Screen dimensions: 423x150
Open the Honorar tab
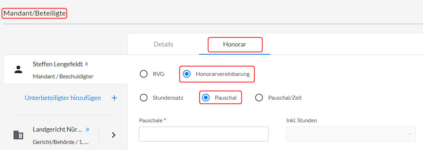[x=234, y=44]
